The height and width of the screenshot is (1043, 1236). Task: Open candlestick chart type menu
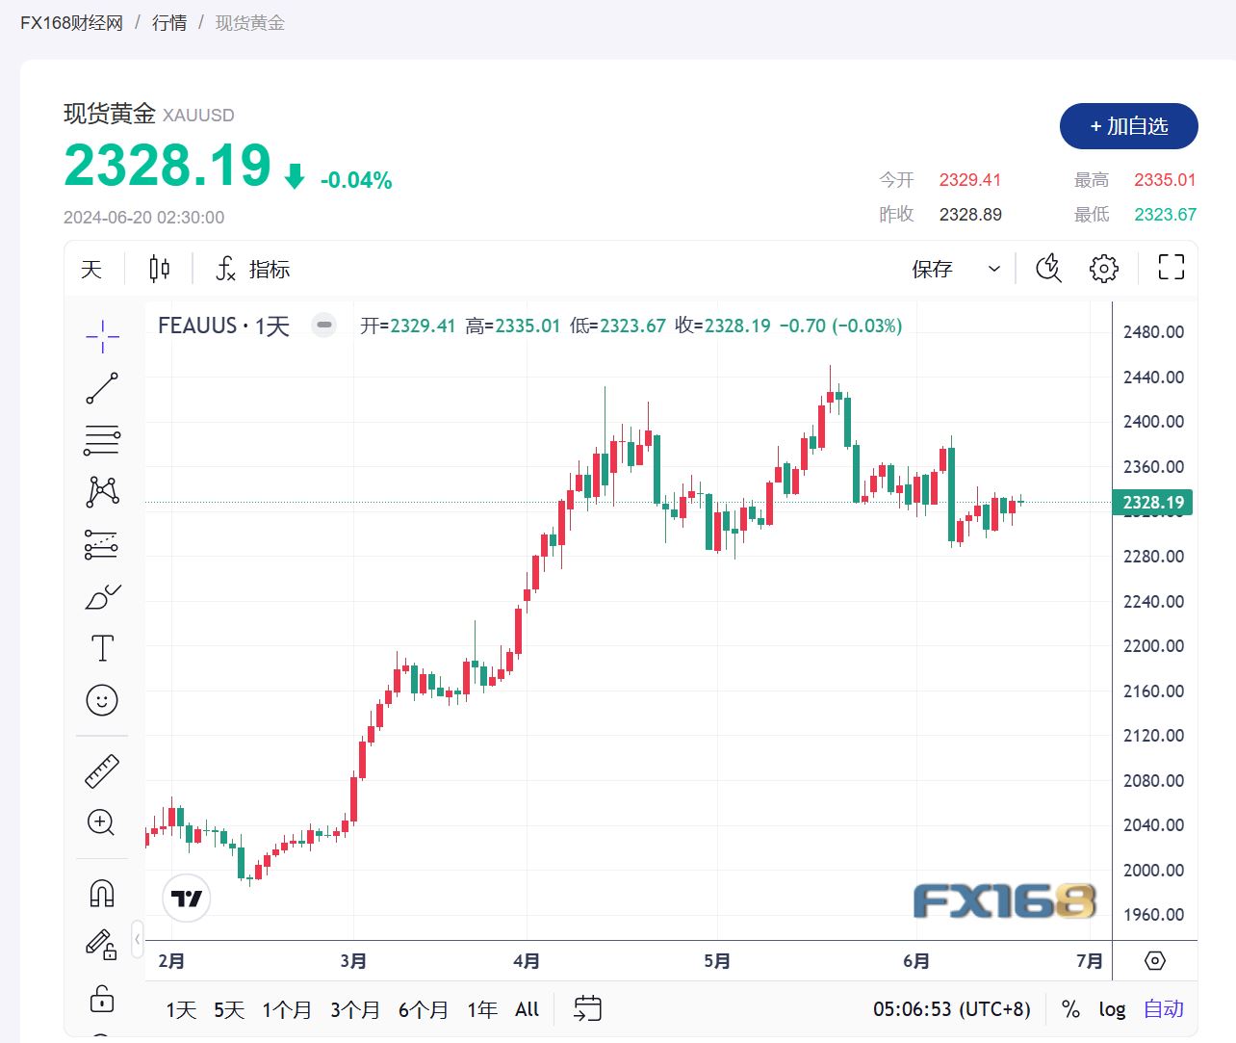point(160,269)
